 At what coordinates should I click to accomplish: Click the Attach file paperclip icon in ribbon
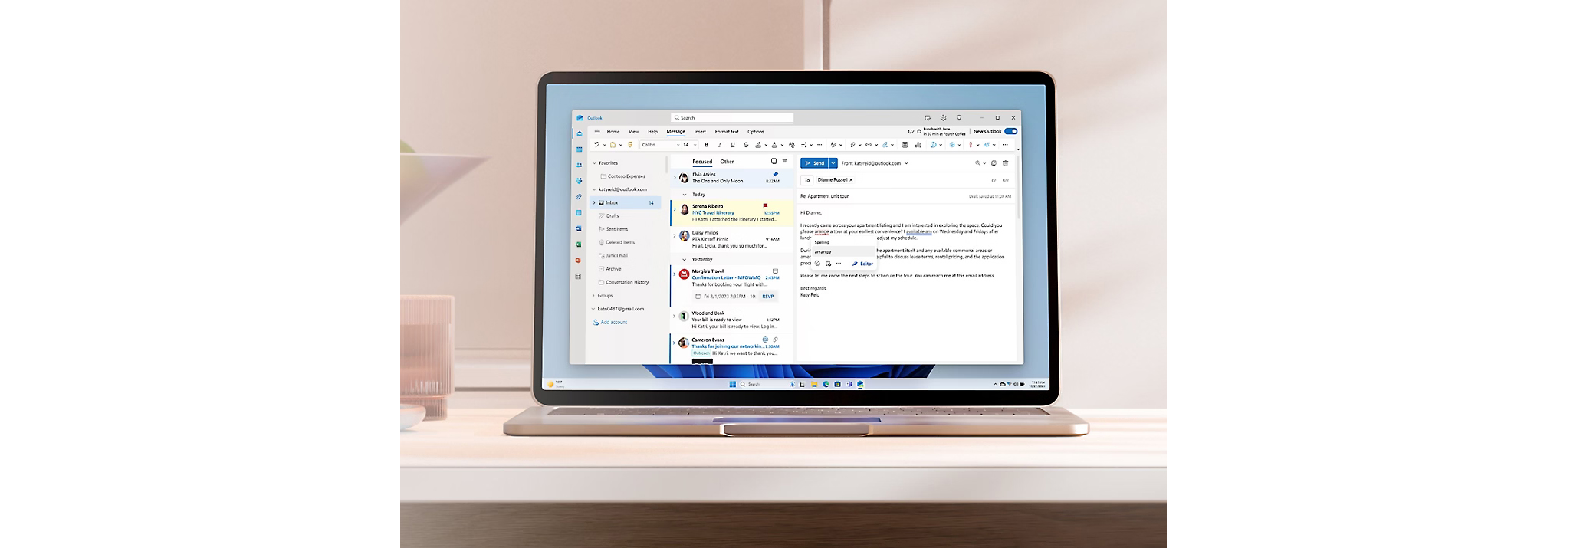pos(852,145)
